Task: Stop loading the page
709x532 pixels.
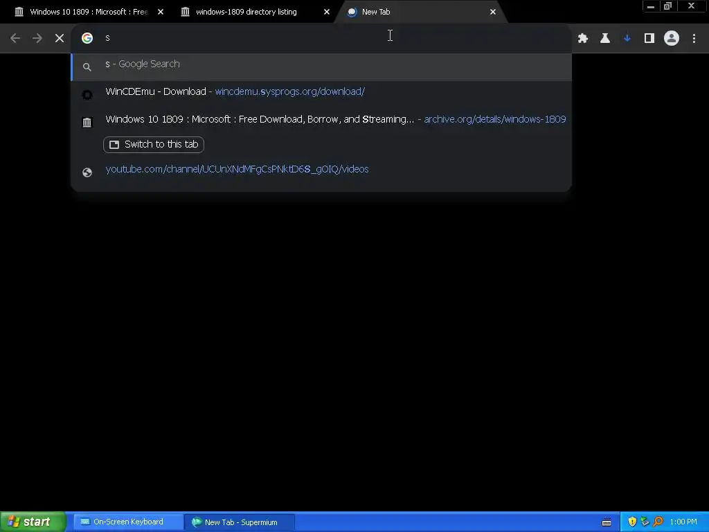Action: (x=60, y=39)
